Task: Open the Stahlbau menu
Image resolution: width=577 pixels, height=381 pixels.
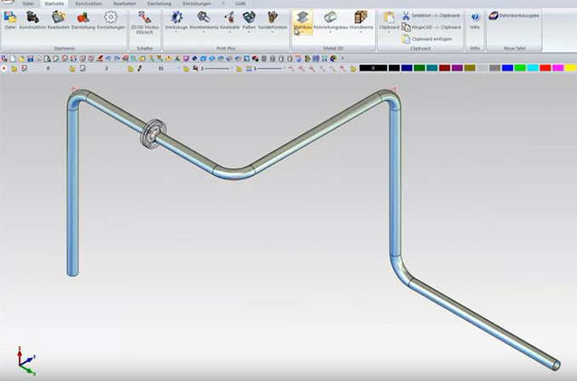Action: [302, 22]
